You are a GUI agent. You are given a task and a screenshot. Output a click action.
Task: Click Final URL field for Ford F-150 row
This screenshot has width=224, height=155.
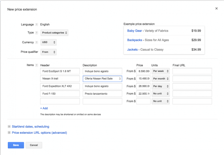click(x=192, y=94)
